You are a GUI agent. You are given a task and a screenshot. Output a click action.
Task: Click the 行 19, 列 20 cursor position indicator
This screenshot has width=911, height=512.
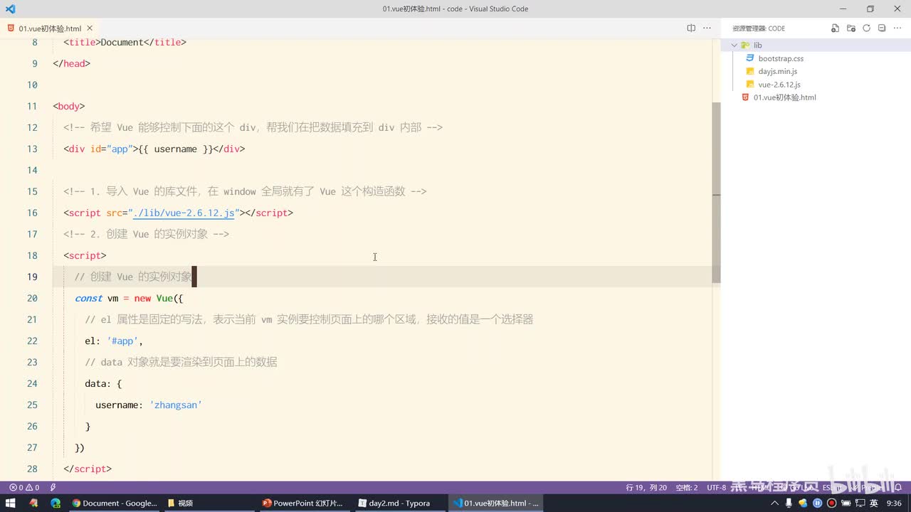(646, 488)
